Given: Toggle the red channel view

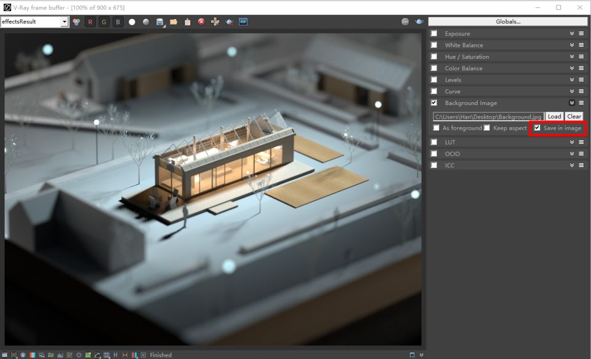Looking at the screenshot, I should (x=90, y=22).
